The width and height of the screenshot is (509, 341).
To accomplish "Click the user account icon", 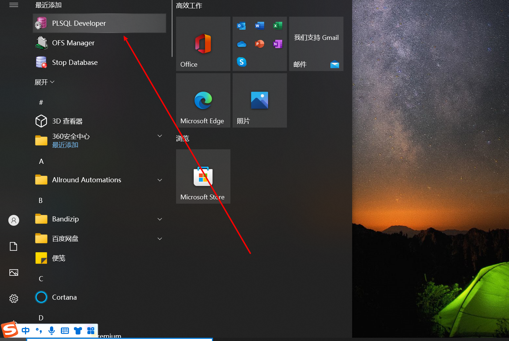I will pos(14,220).
